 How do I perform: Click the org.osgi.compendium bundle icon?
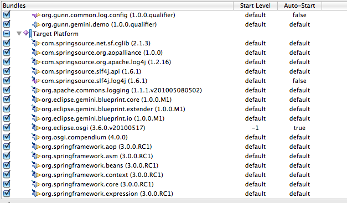coord(36,137)
